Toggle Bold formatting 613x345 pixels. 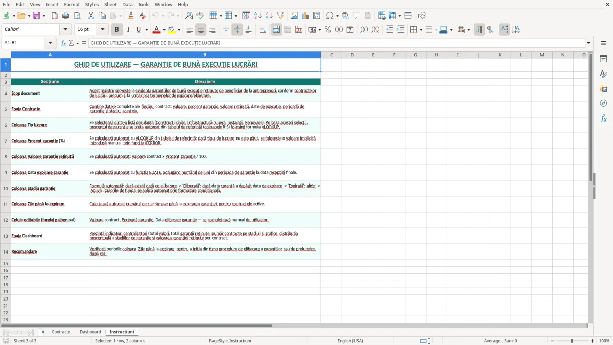pos(116,30)
